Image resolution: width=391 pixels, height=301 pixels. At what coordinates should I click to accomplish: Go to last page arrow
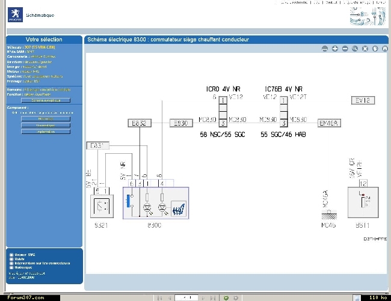(213, 298)
